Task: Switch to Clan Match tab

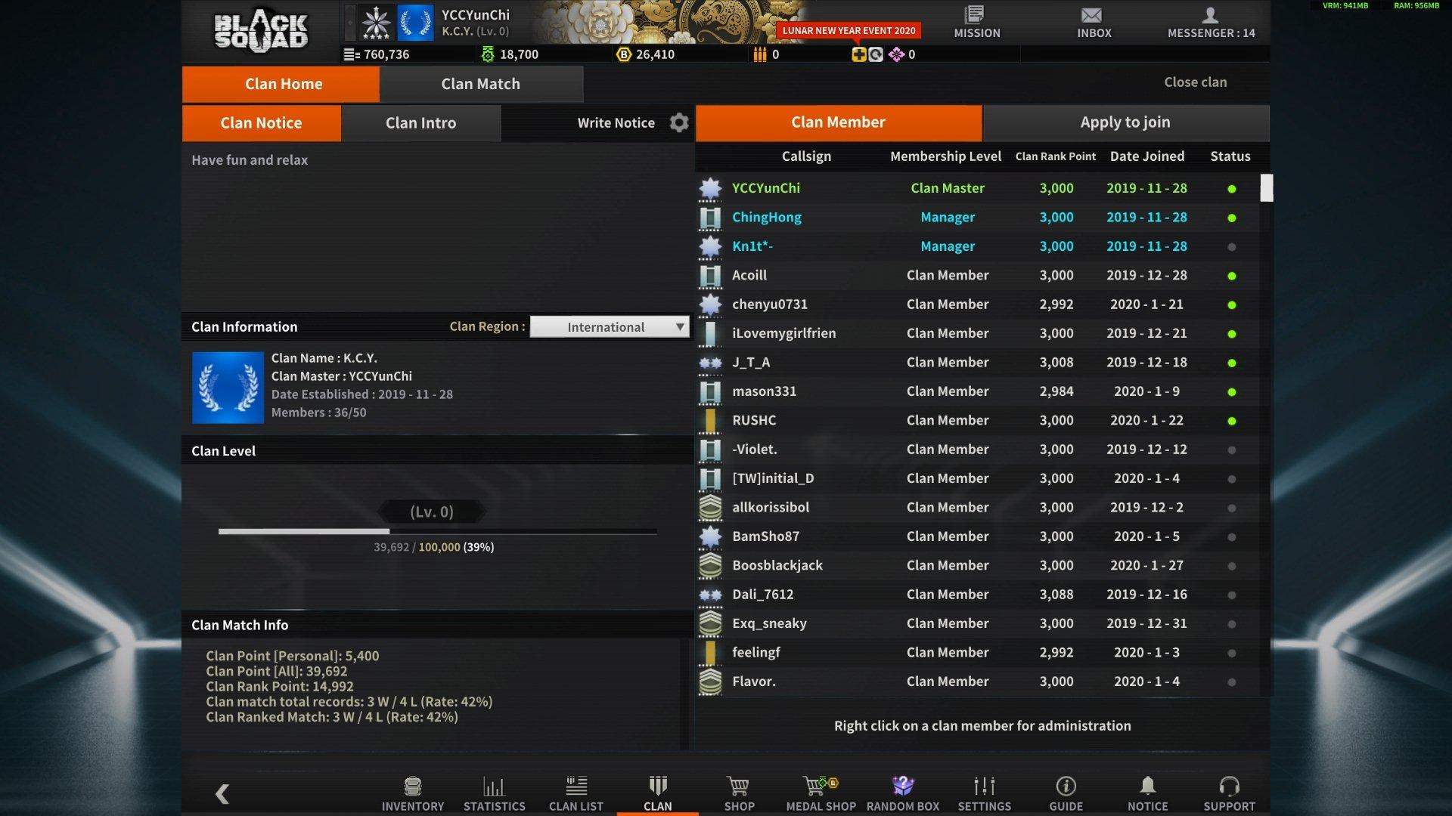Action: 481,82
